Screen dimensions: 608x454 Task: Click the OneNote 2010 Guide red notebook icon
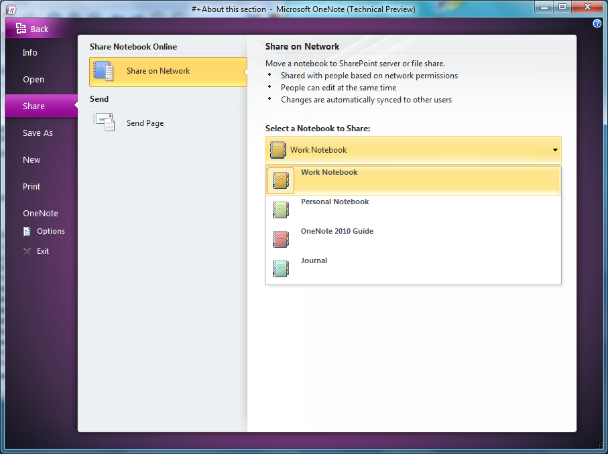coord(280,239)
